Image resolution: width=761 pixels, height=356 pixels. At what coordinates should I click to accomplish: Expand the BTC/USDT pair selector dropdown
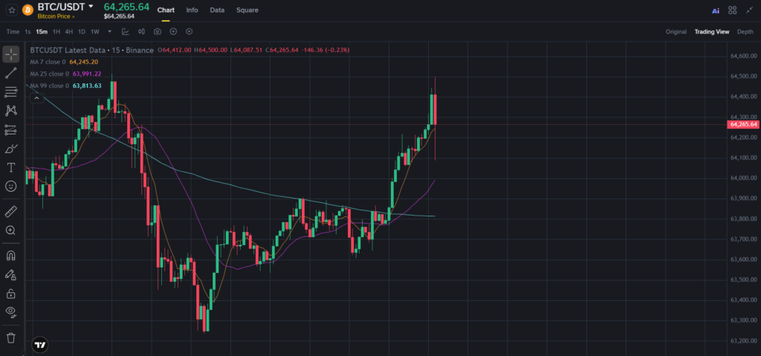tap(91, 7)
